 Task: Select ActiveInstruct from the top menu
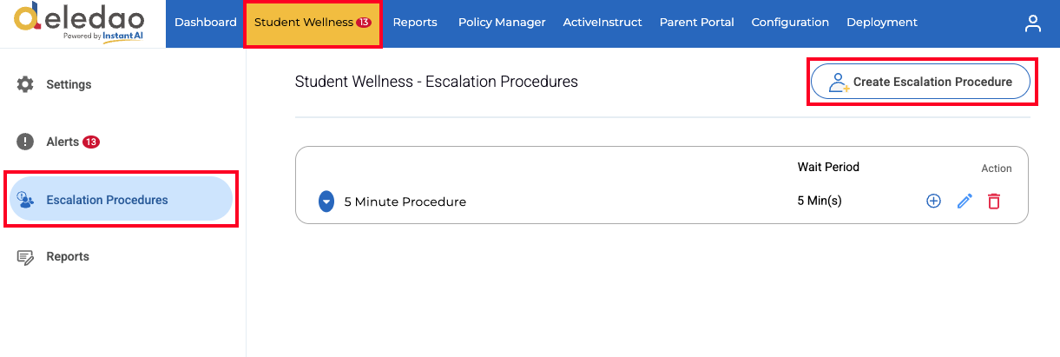tap(602, 23)
